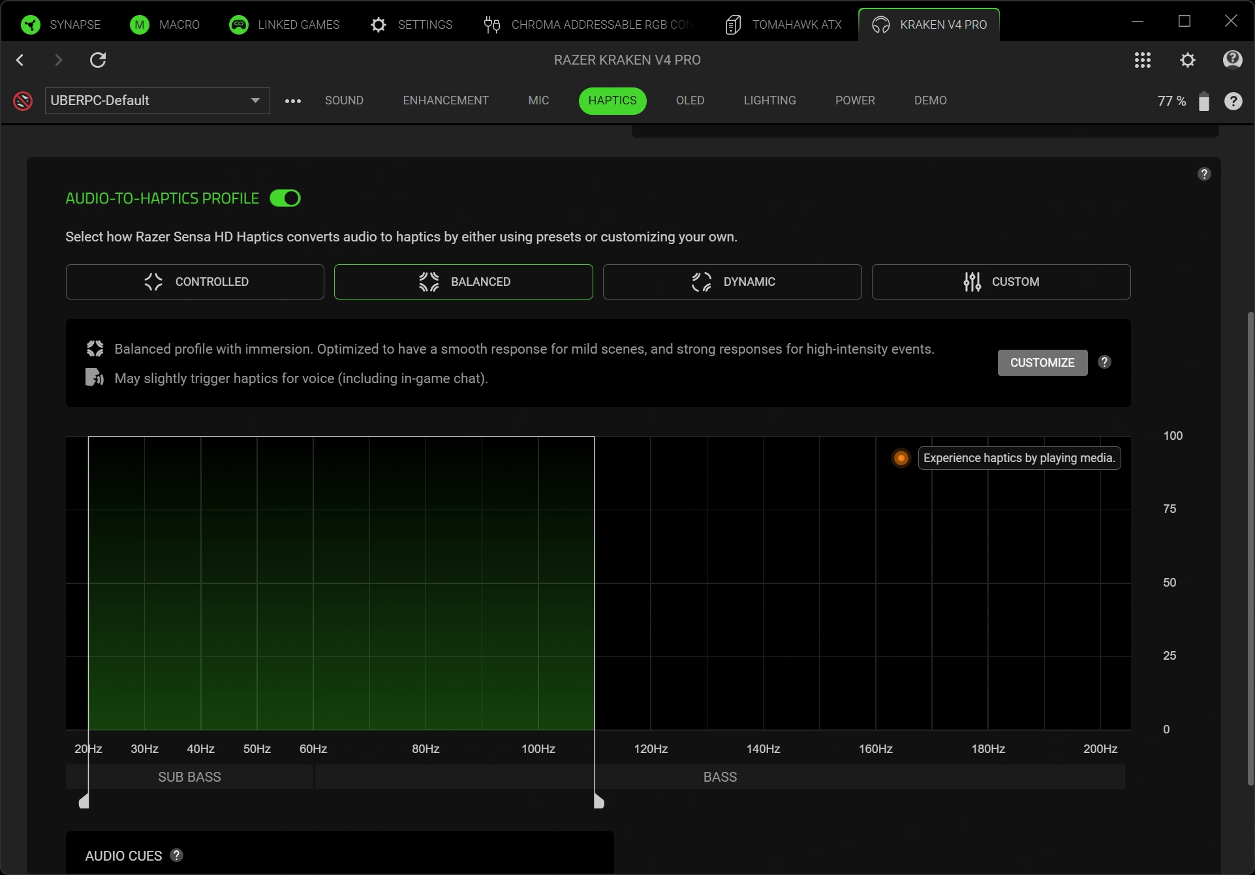Click the BASS band label

720,777
